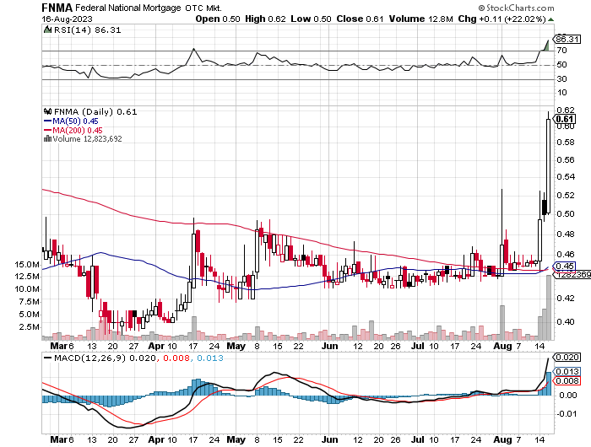Click the 'Chg +0.11 (+22.02%)' value

click(502, 19)
